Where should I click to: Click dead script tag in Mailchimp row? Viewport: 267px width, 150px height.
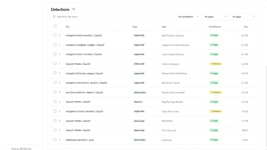pos(139,121)
